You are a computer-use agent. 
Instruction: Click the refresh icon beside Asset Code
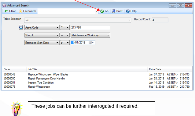21,27
